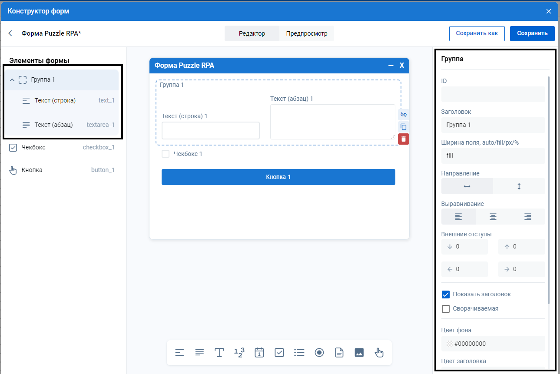560x374 pixels.
Task: Open the 'Цвет фона' color swatch
Action: (449, 344)
